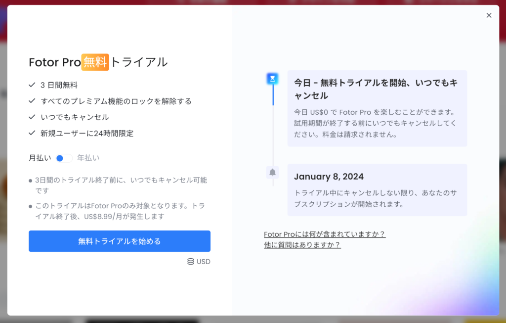
Task: Open the USD currency selector
Action: (199, 262)
